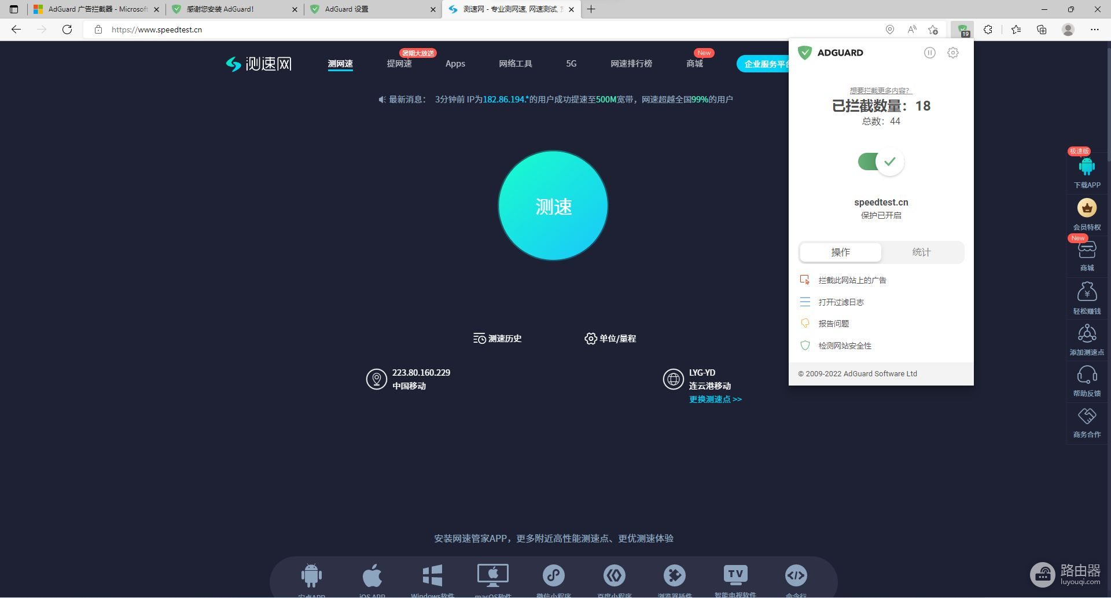Screen dimensions: 1111x598
Task: Click the browser refresh button
Action: pyautogui.click(x=67, y=30)
